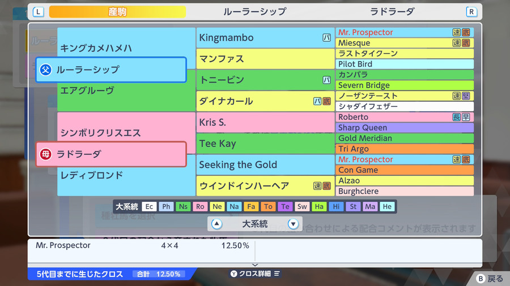Image resolution: width=510 pixels, height=286 pixels.
Task: Select the Ha lineage swatch
Action: pyautogui.click(x=319, y=206)
